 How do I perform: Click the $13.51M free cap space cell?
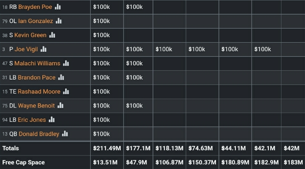click(x=105, y=162)
